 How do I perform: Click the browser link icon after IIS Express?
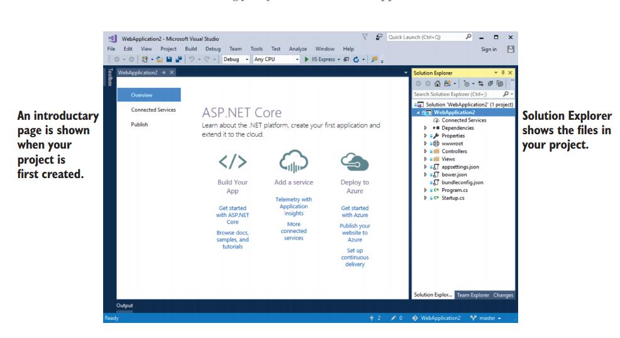click(x=346, y=59)
